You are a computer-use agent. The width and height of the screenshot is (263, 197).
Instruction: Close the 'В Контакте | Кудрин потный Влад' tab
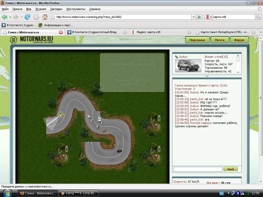(x=125, y=32)
